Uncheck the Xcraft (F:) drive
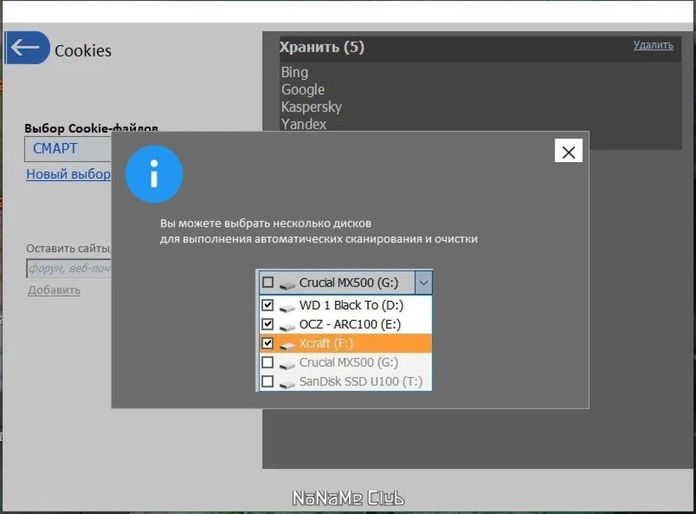 pyautogui.click(x=268, y=343)
